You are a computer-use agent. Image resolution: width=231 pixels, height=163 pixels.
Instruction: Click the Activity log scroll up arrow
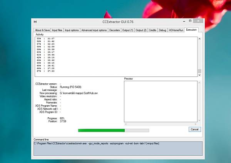pos(199,39)
